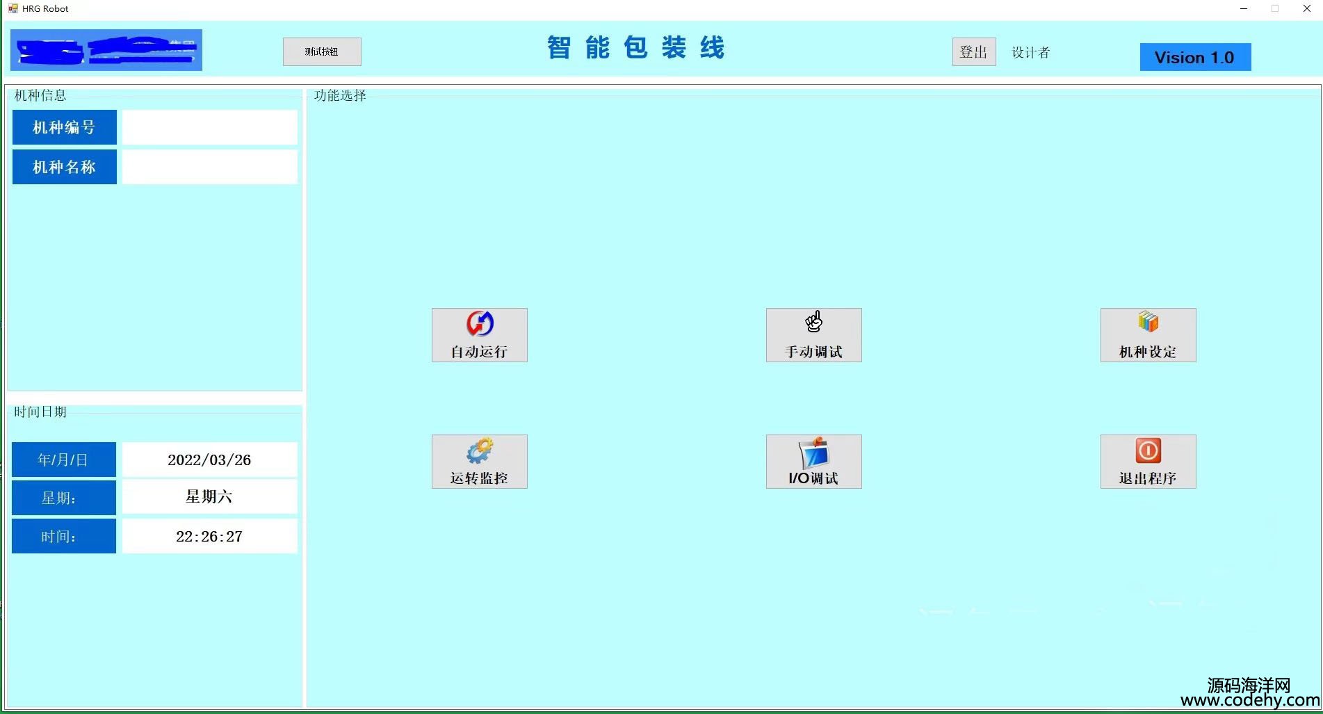
Task: Focus the 机种编号 input field
Action: 209,127
